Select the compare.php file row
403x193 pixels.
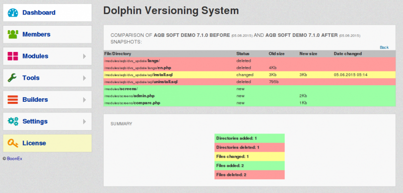pyautogui.click(x=249, y=103)
